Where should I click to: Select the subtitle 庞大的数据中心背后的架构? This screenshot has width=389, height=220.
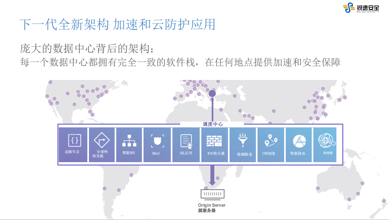[x=86, y=48]
